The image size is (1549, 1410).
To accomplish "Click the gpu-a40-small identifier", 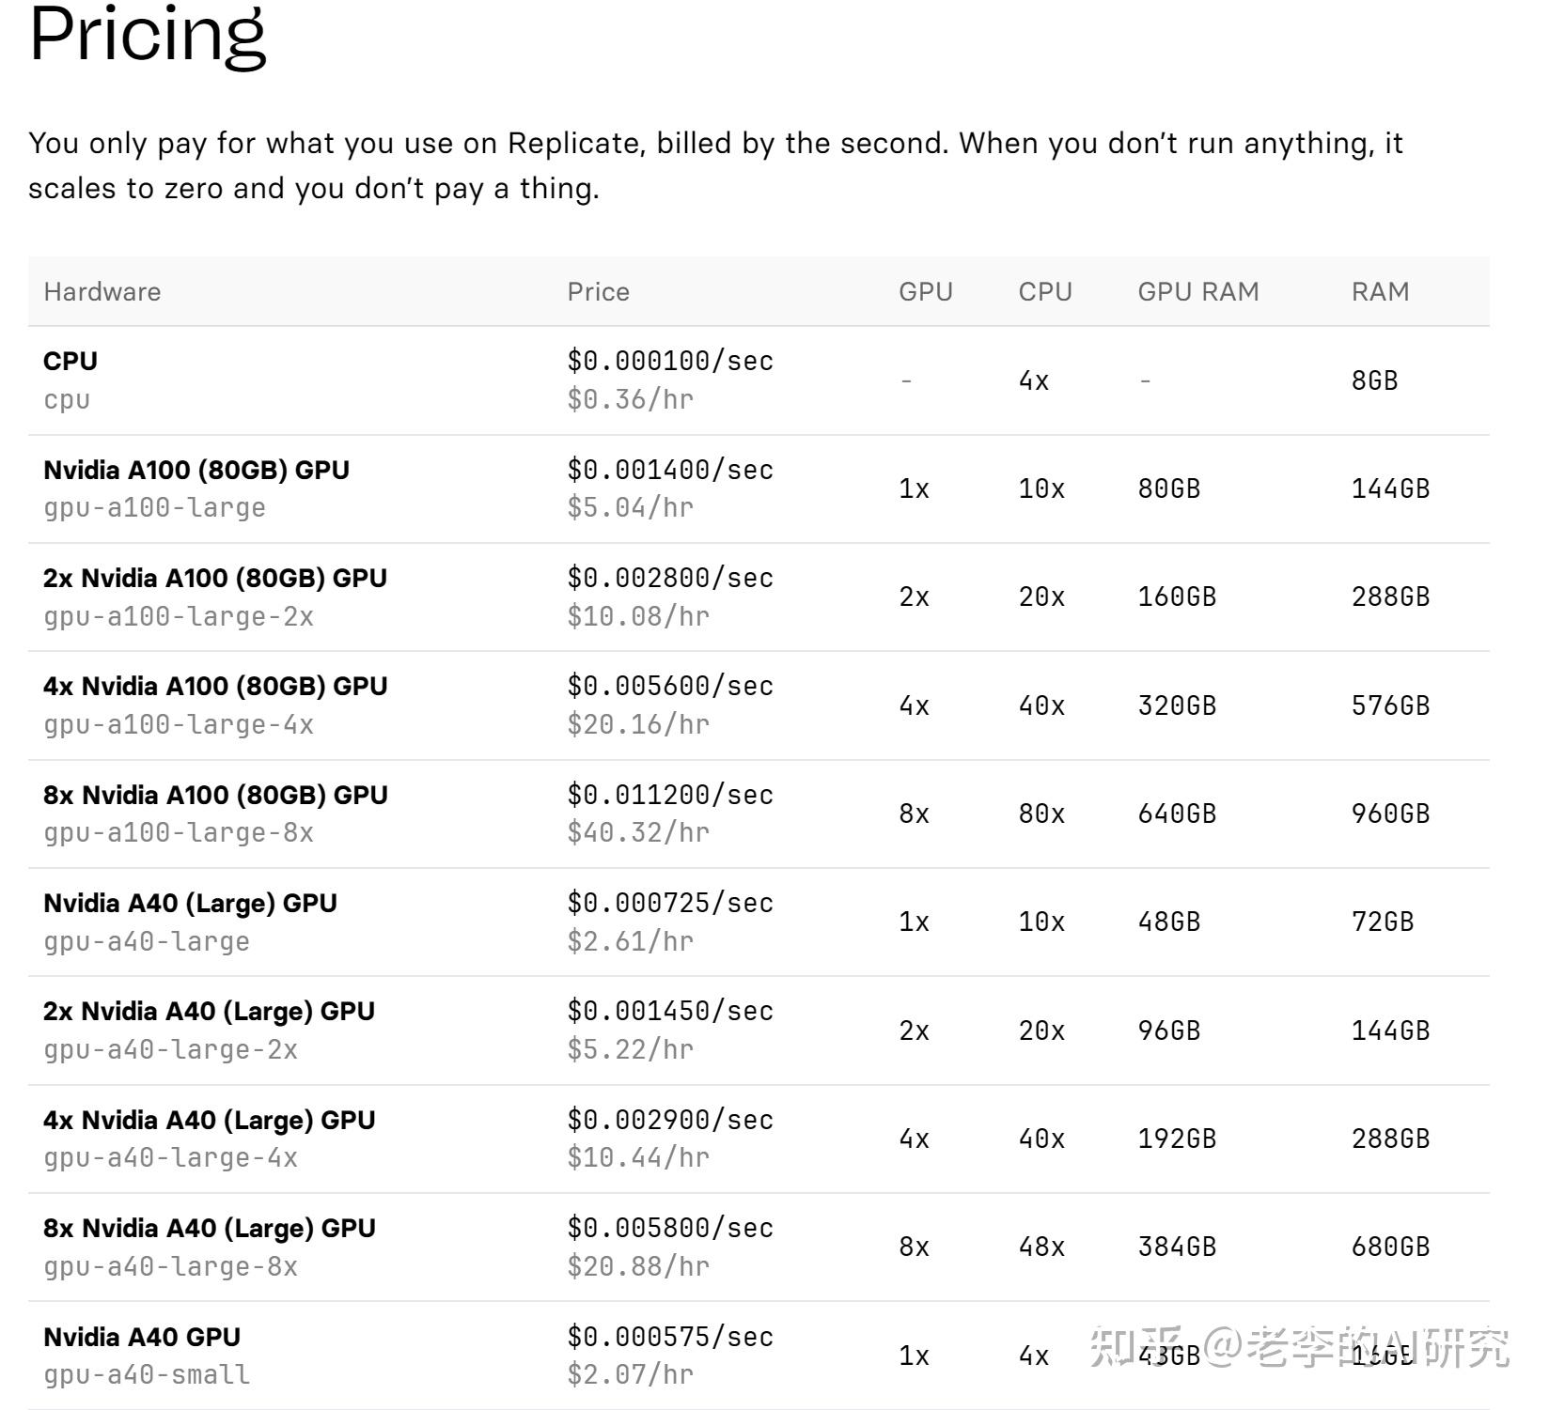I will (147, 1375).
